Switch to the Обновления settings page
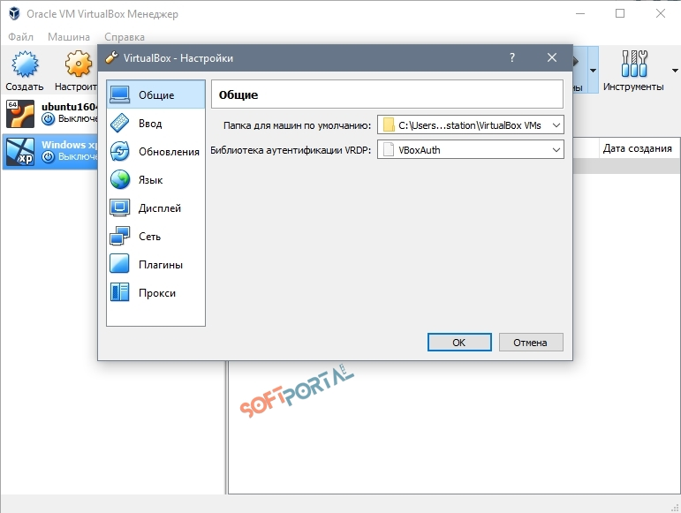Screen dimensions: 681x513 [x=156, y=151]
